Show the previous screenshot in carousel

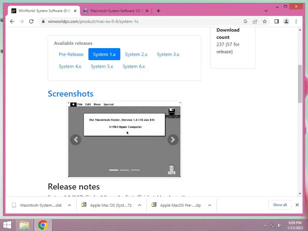(x=75, y=140)
